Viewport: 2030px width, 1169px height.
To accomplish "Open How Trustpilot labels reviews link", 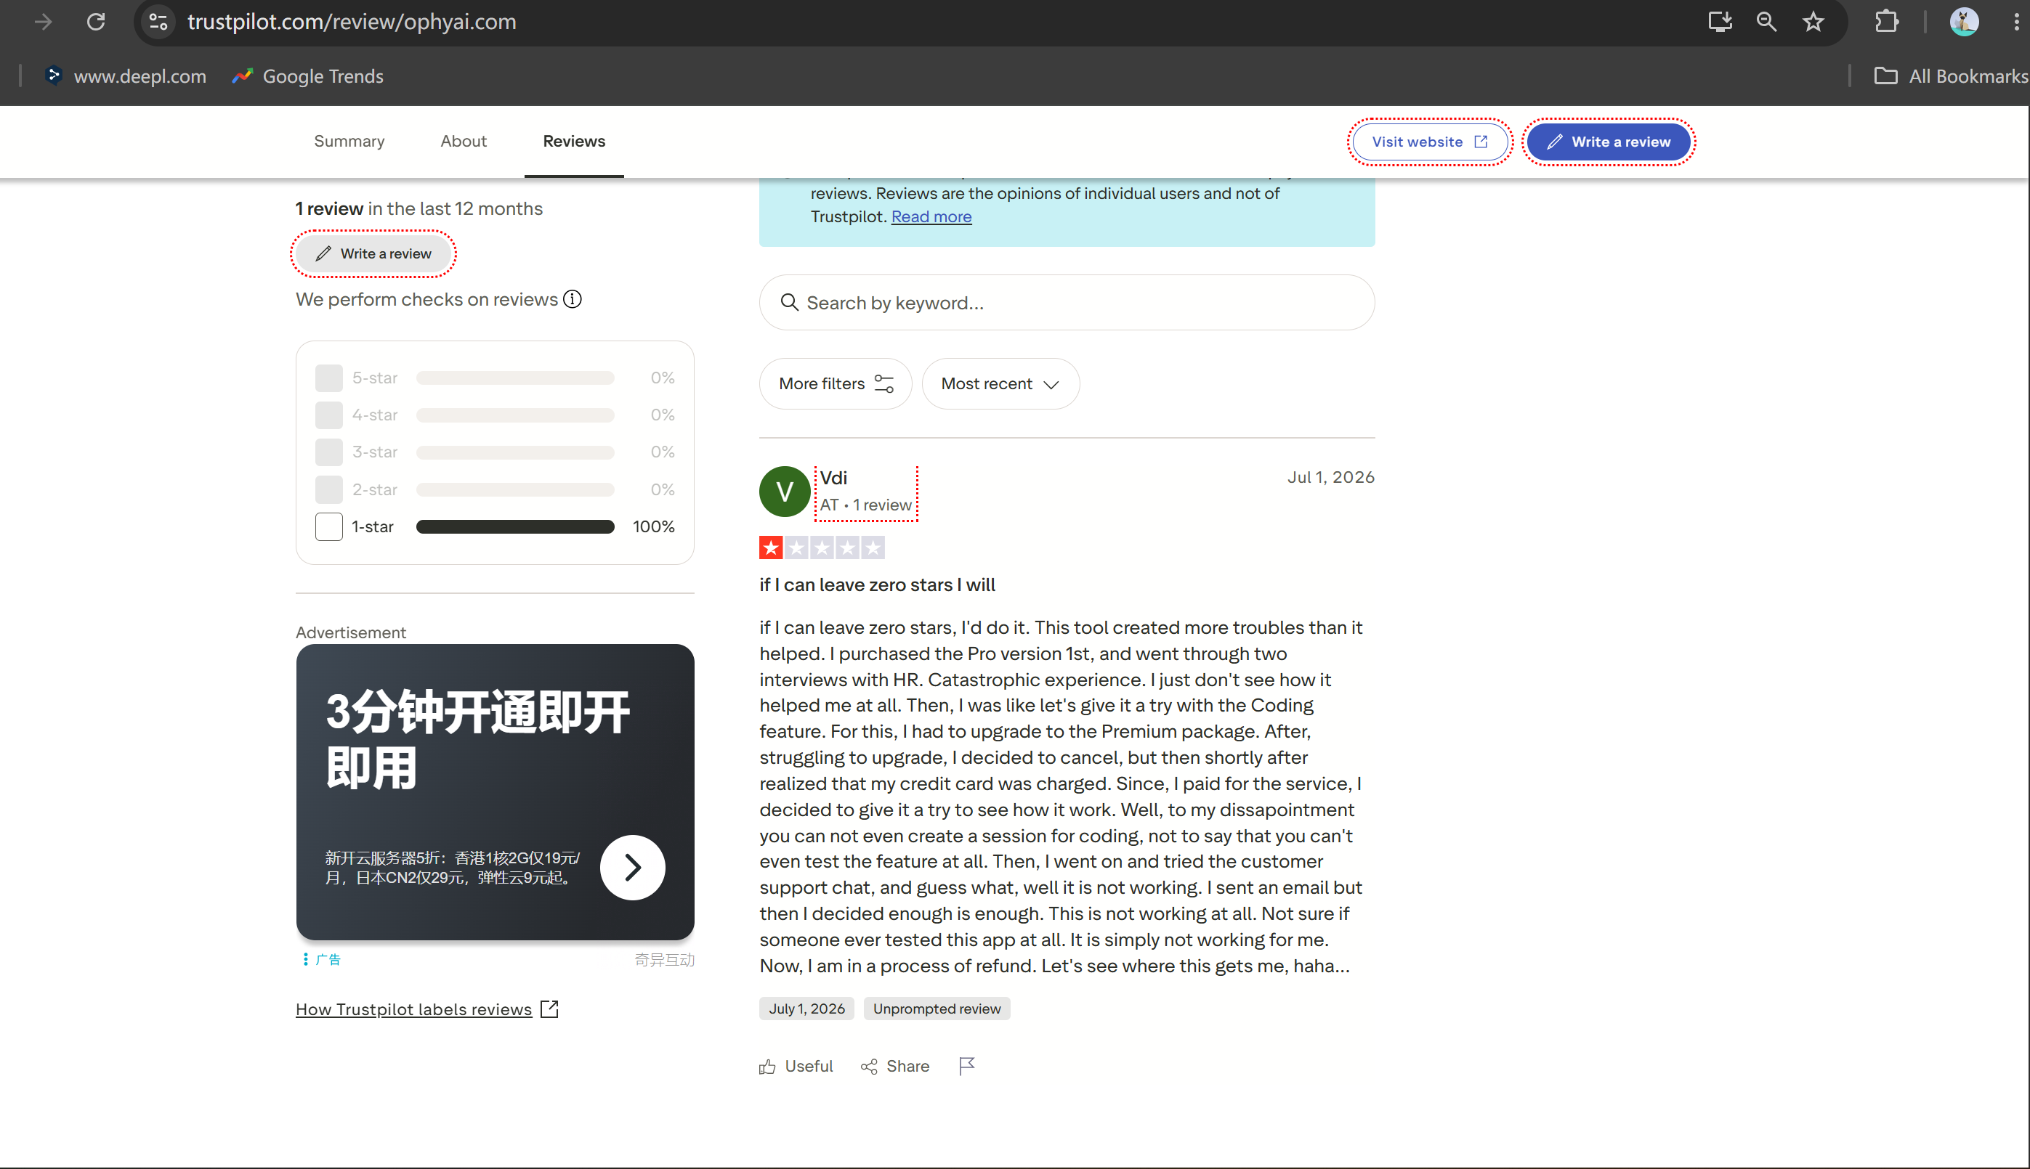I will coord(413,1010).
